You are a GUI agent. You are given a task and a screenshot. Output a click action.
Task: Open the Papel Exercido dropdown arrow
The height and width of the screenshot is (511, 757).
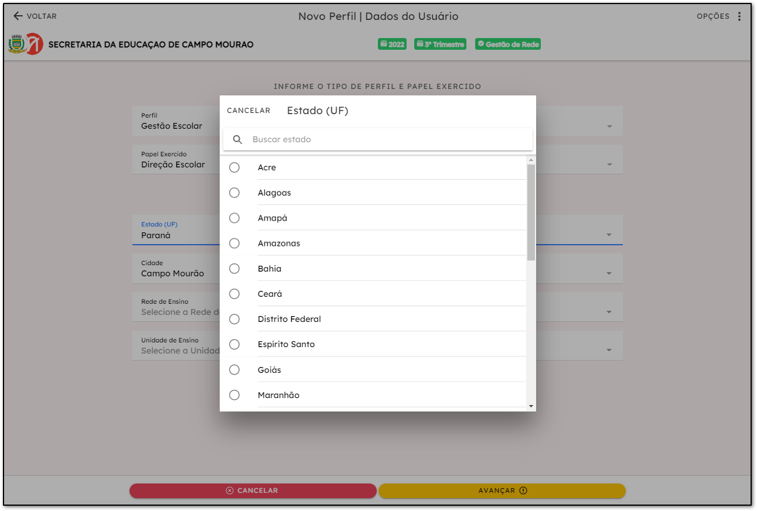point(609,164)
